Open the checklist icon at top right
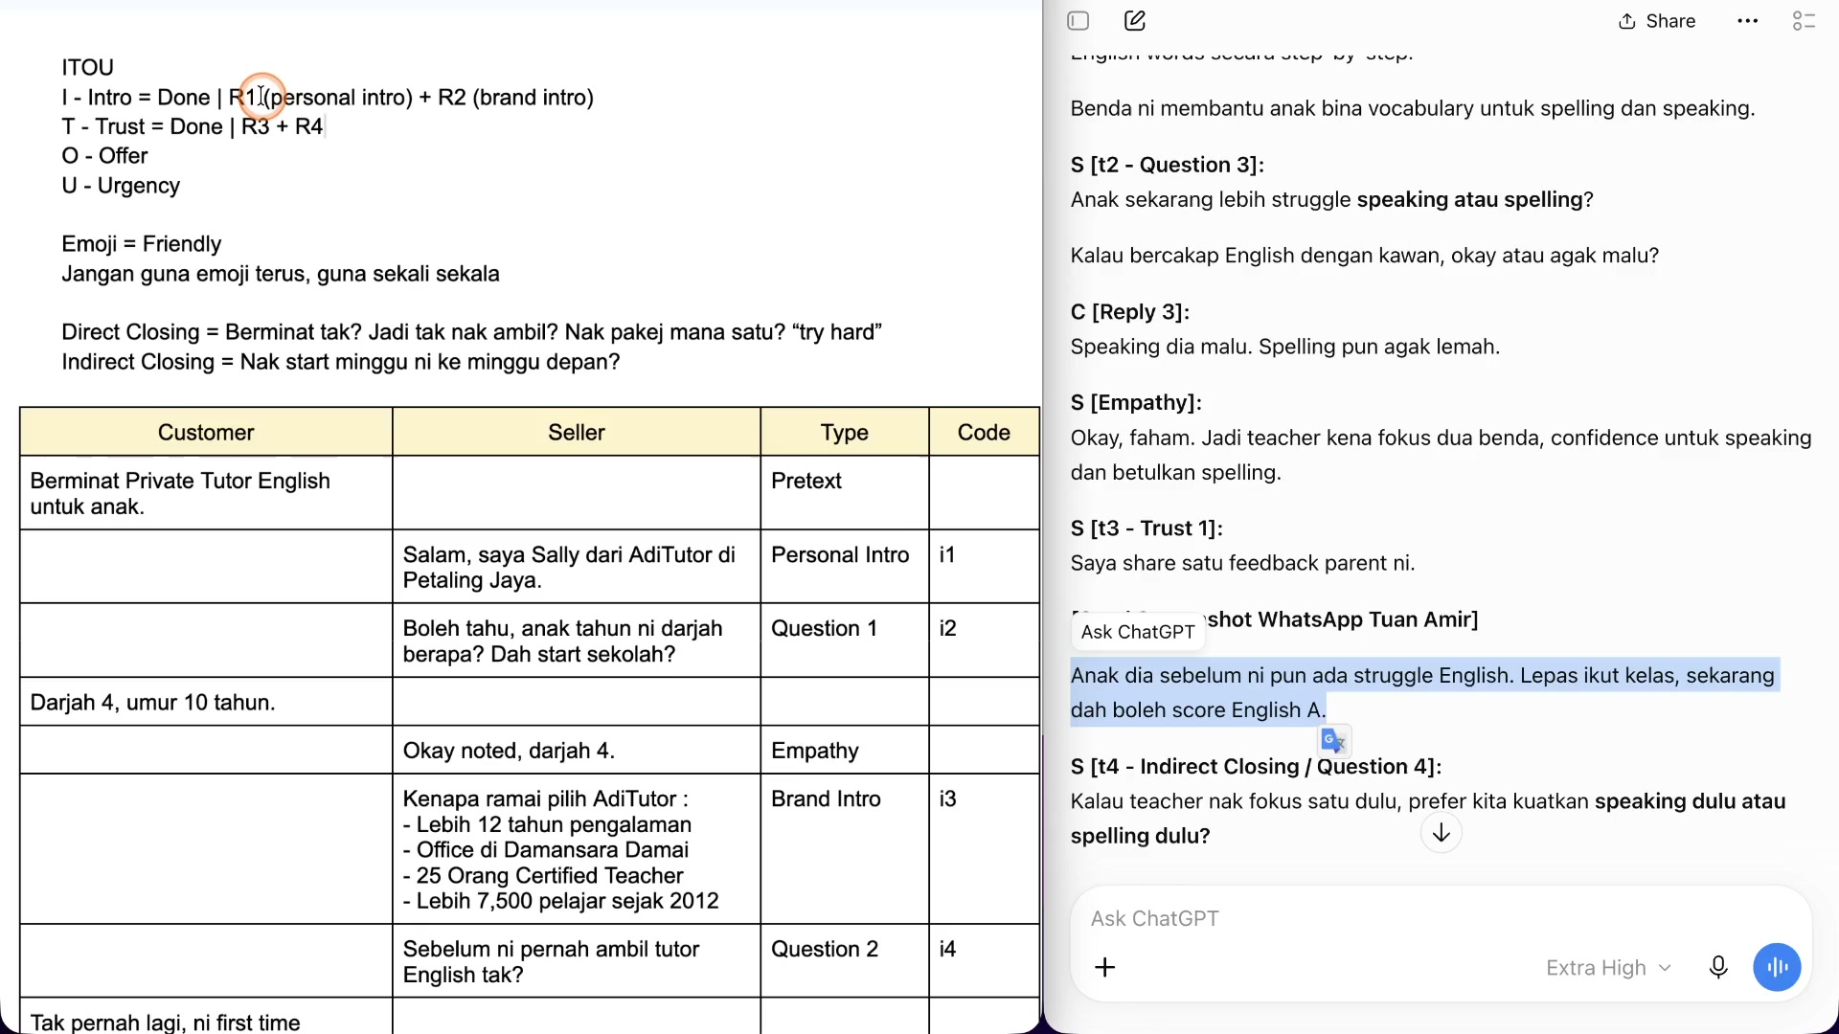 [x=1804, y=21]
